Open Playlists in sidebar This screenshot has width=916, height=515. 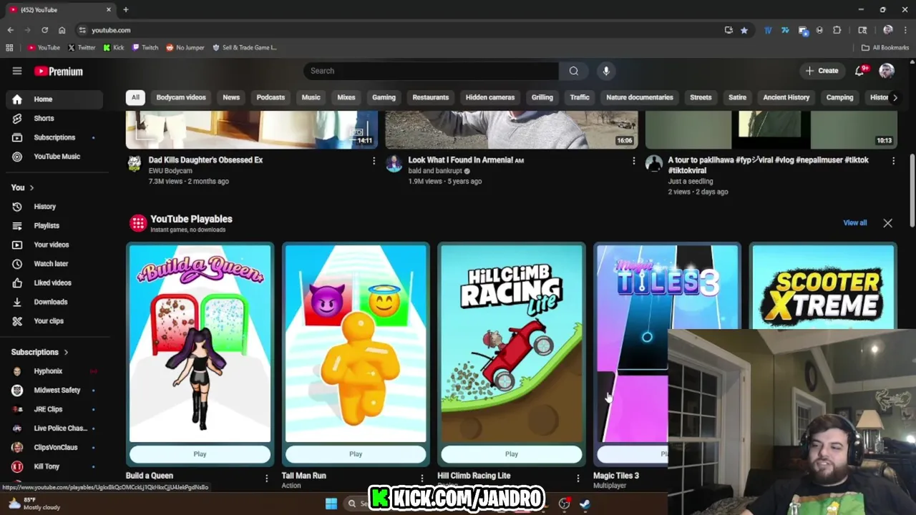(54, 225)
